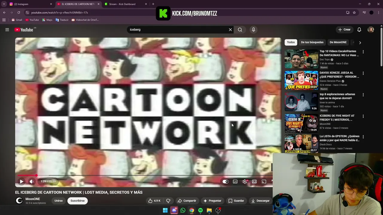Screen dimensions: 383x215
Task: Switch to theater mode
Action: [x=254, y=182]
